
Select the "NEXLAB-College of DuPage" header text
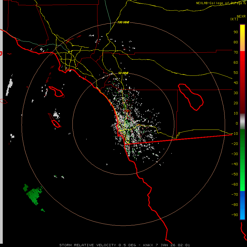tap(220, 3)
